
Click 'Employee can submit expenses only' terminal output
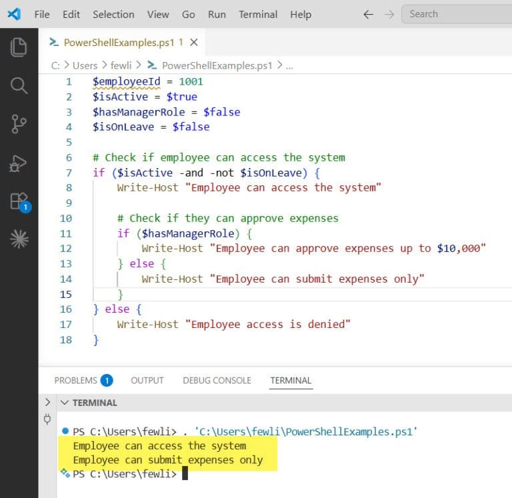pos(168,460)
